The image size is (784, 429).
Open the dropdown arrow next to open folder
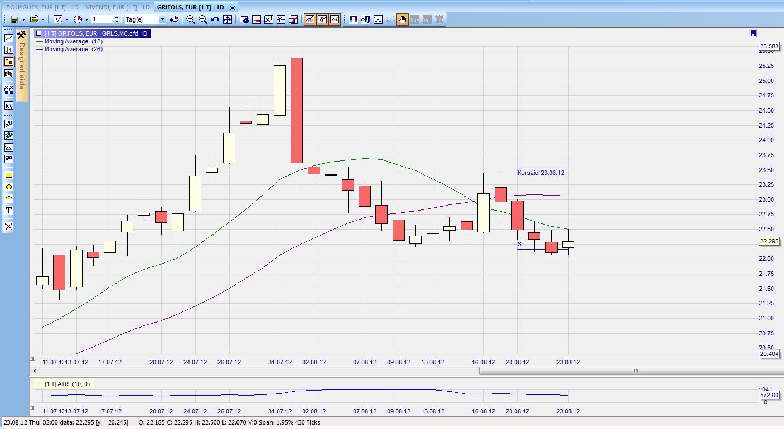(43, 19)
